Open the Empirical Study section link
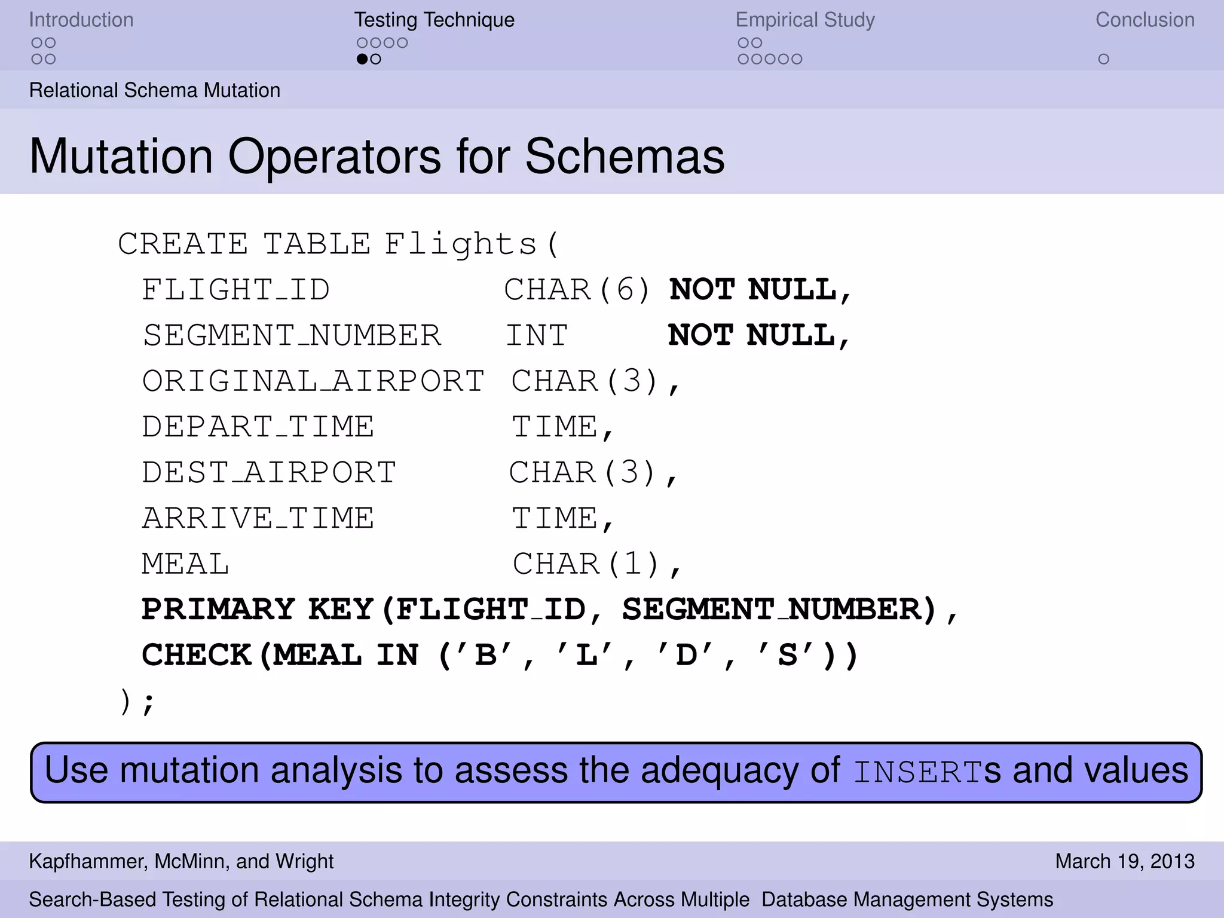The width and height of the screenshot is (1224, 918). pyautogui.click(x=805, y=20)
